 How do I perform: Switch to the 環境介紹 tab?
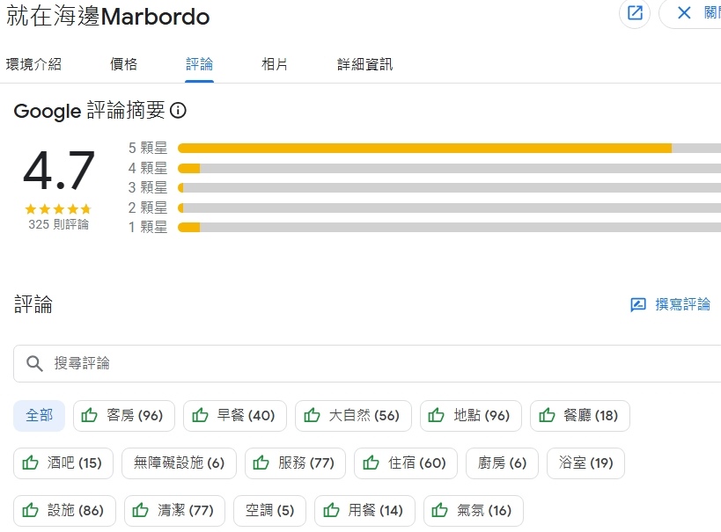tap(33, 64)
